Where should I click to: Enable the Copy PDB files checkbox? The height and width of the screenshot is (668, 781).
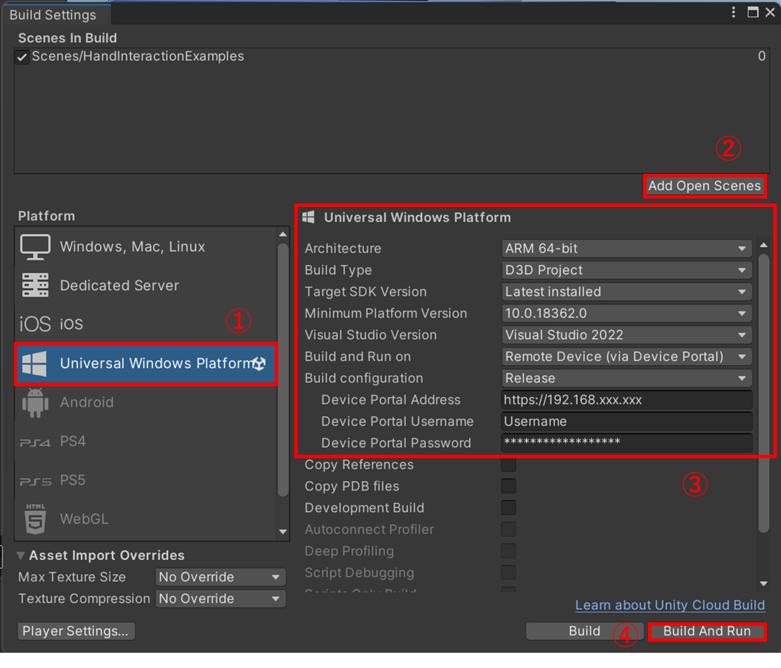[508, 486]
